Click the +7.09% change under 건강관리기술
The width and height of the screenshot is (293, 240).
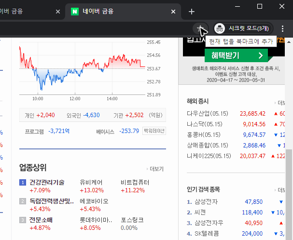tap(40, 190)
